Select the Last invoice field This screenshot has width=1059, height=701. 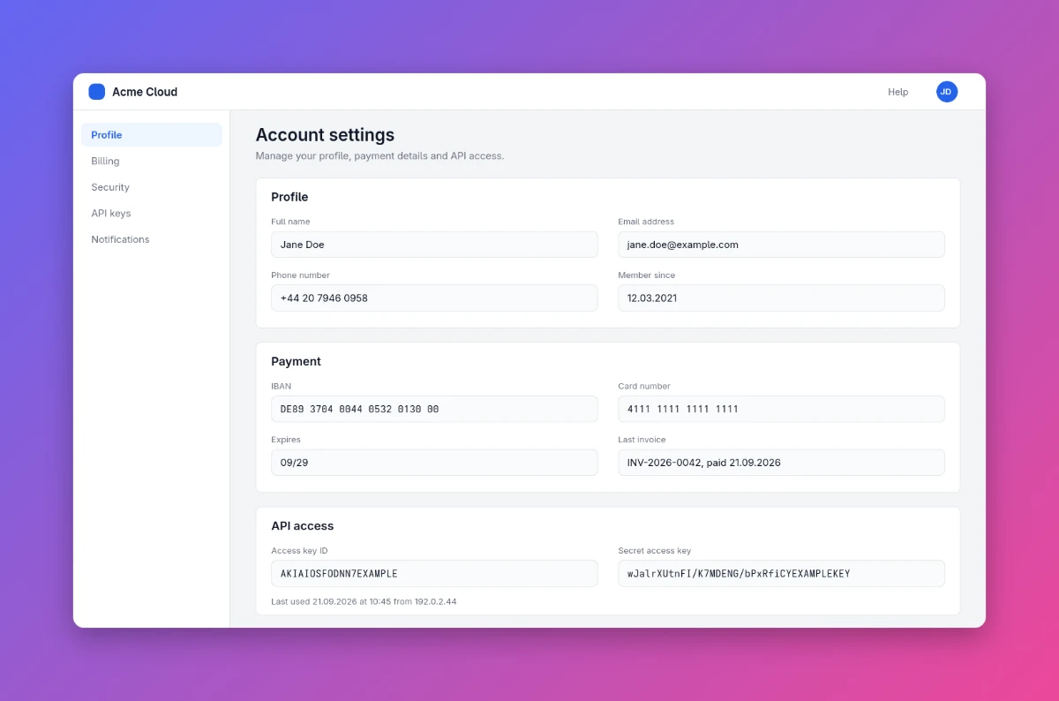coord(781,463)
